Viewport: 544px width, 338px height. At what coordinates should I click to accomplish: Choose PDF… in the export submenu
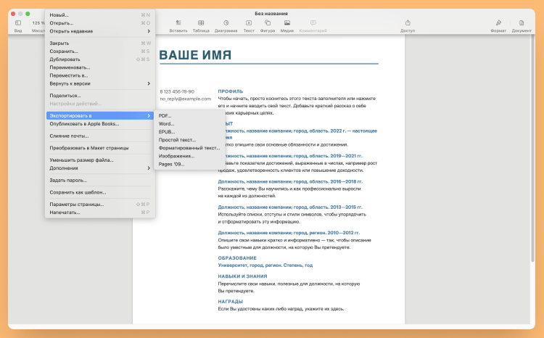tap(165, 116)
